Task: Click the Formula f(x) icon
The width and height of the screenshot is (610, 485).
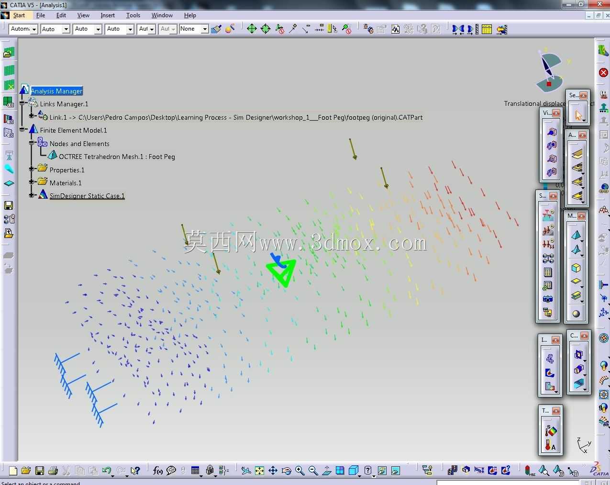Action: (158, 471)
